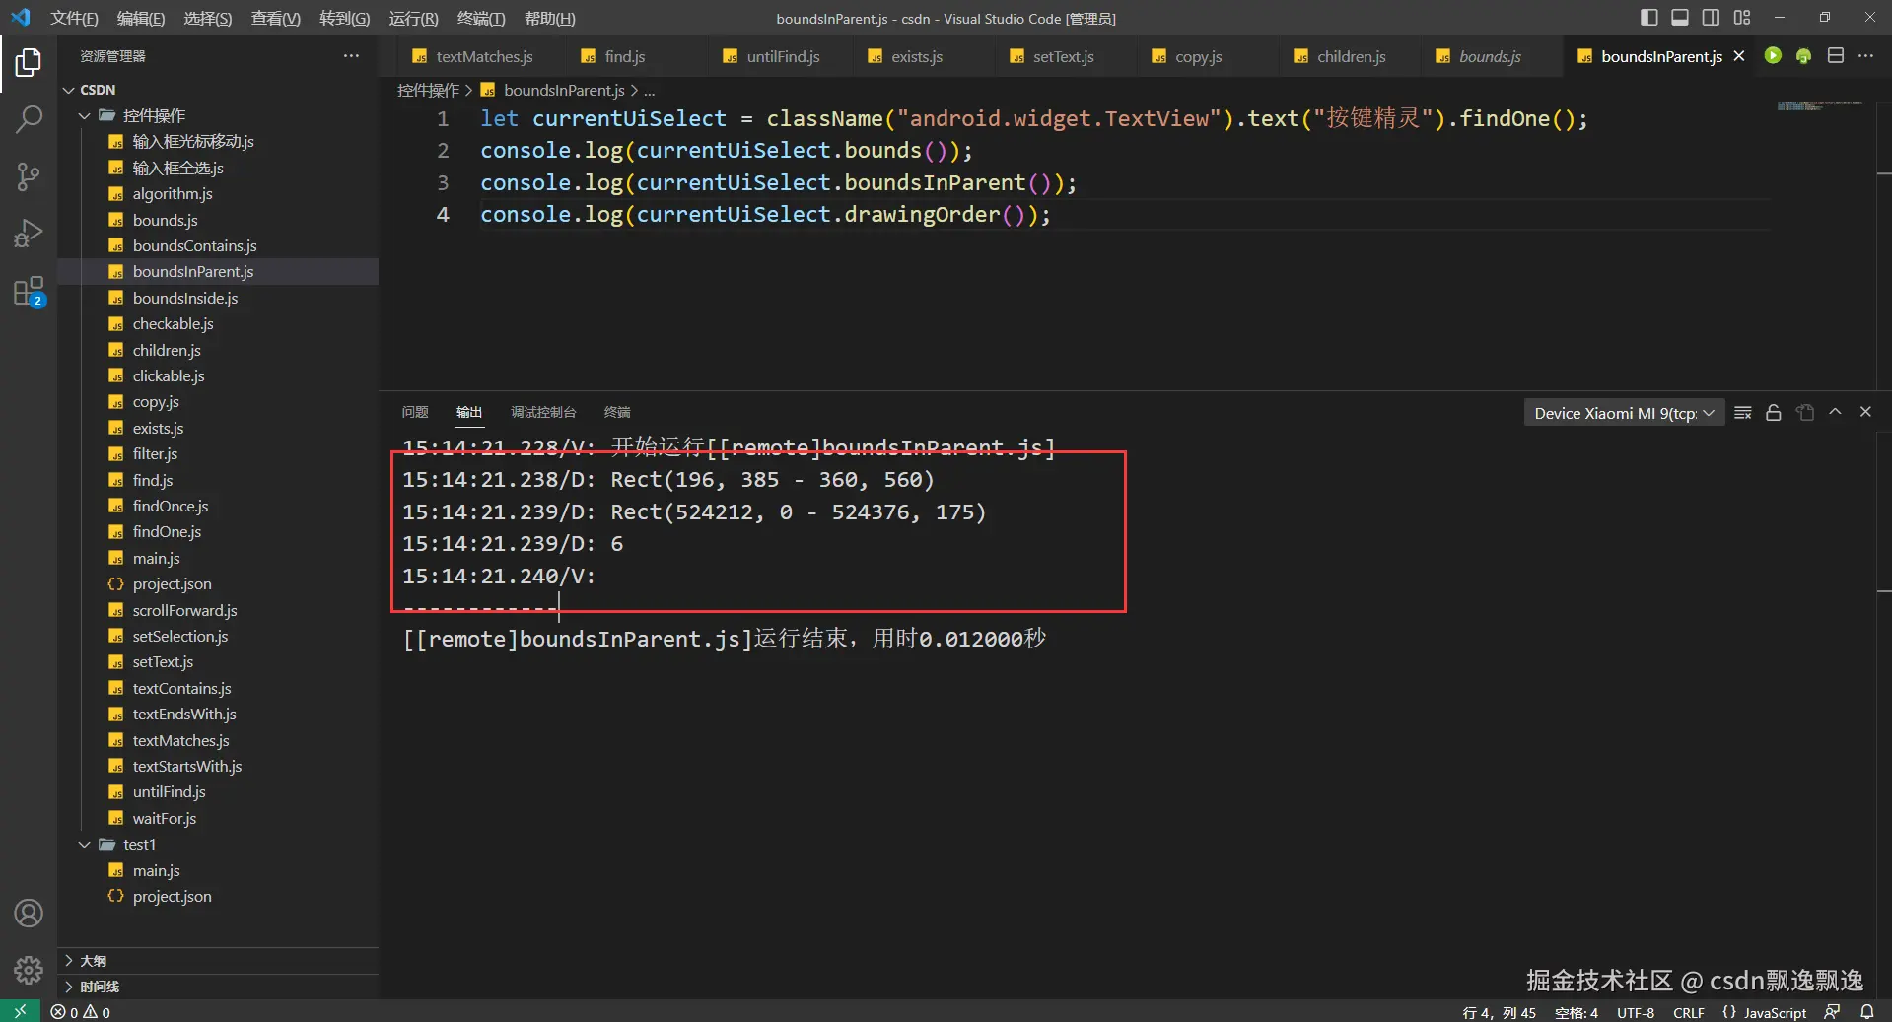Open the Device Xiaomi MI 9 dropdown
Image resolution: width=1892 pixels, height=1022 pixels.
click(1623, 413)
